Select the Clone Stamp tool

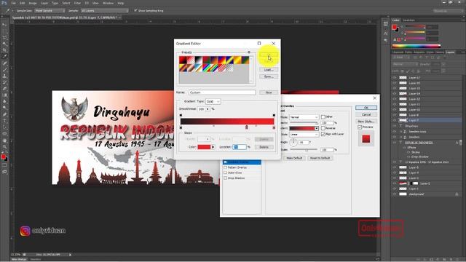(x=4, y=76)
